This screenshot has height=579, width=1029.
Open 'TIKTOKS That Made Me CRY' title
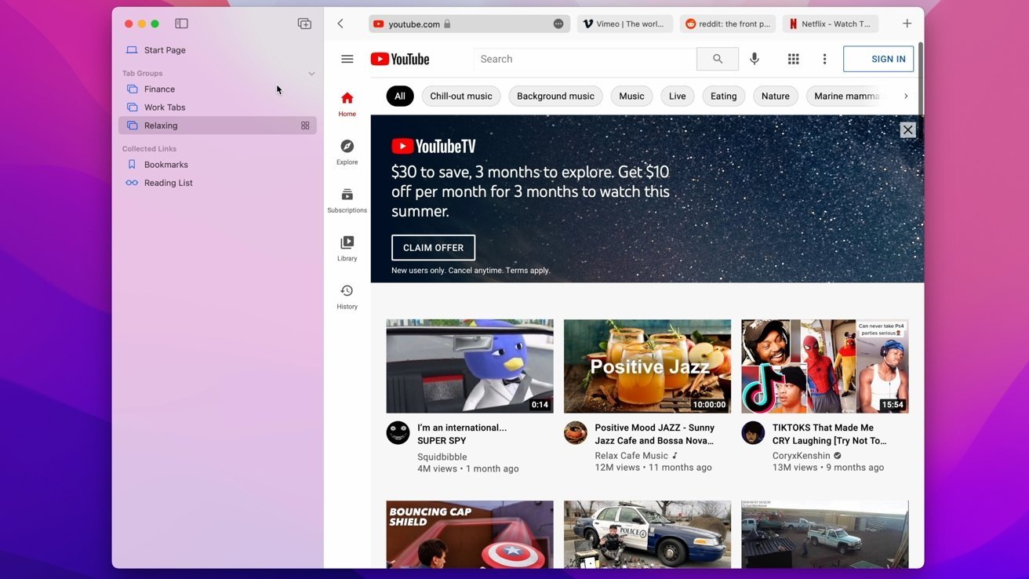click(x=830, y=434)
